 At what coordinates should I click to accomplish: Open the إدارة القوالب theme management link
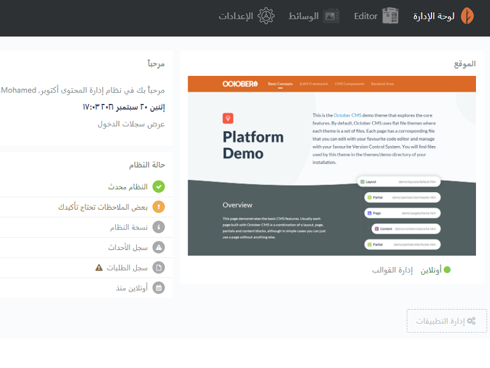click(392, 270)
